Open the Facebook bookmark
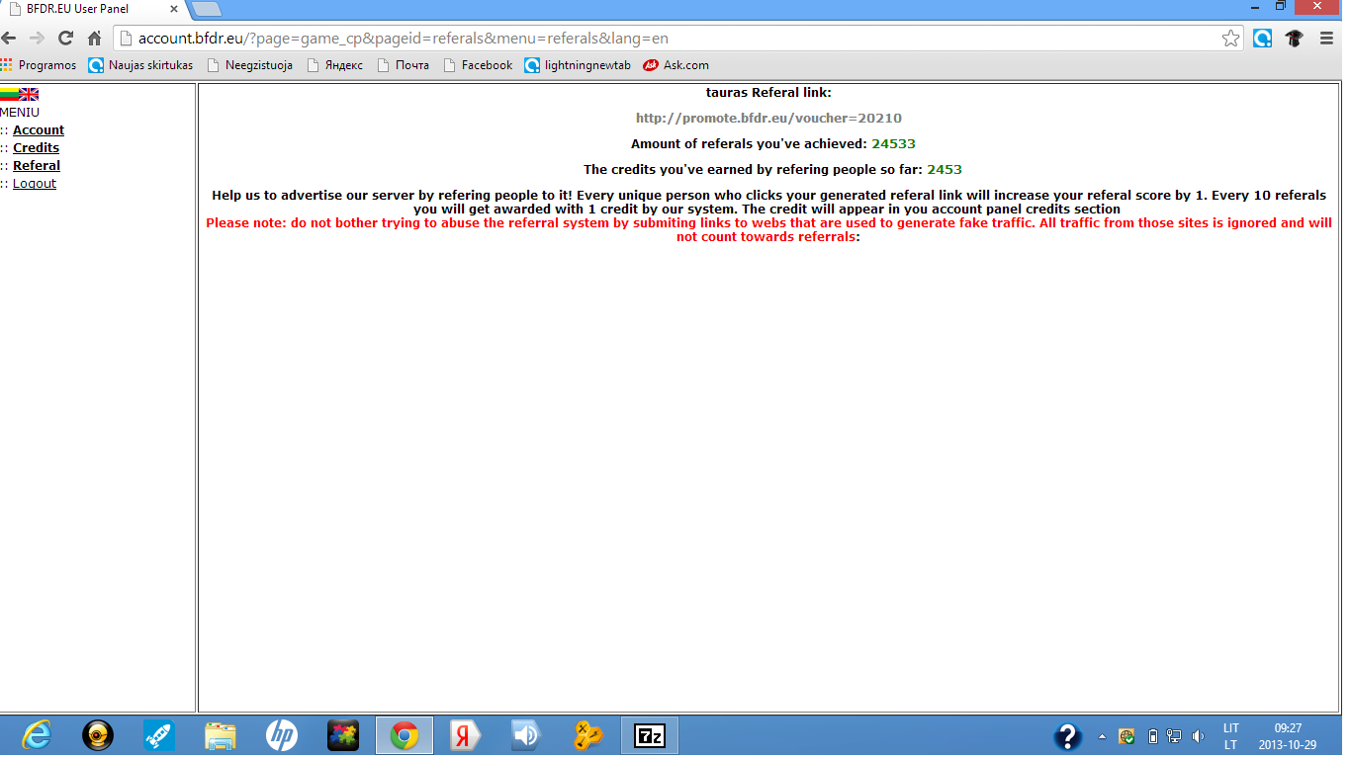 pyautogui.click(x=478, y=65)
